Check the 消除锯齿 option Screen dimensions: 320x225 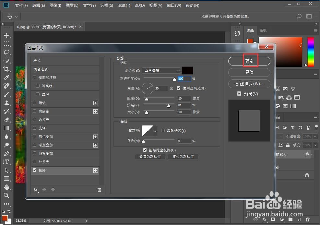[163, 130]
